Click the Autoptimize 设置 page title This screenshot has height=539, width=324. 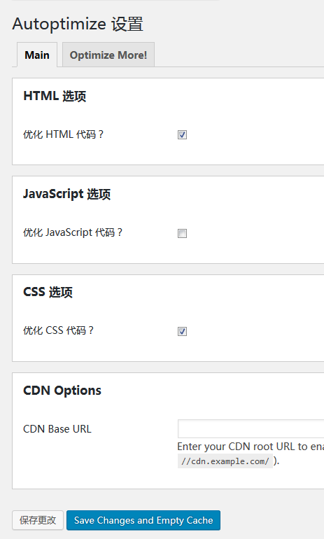[78, 24]
